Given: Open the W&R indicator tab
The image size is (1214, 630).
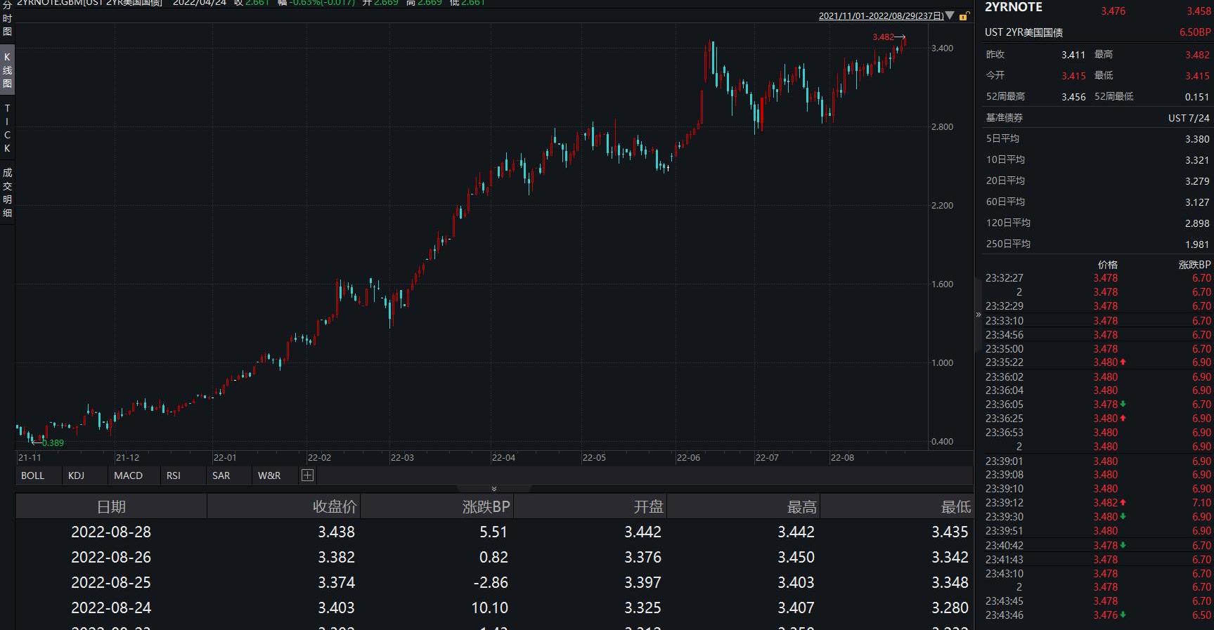Looking at the screenshot, I should (269, 475).
